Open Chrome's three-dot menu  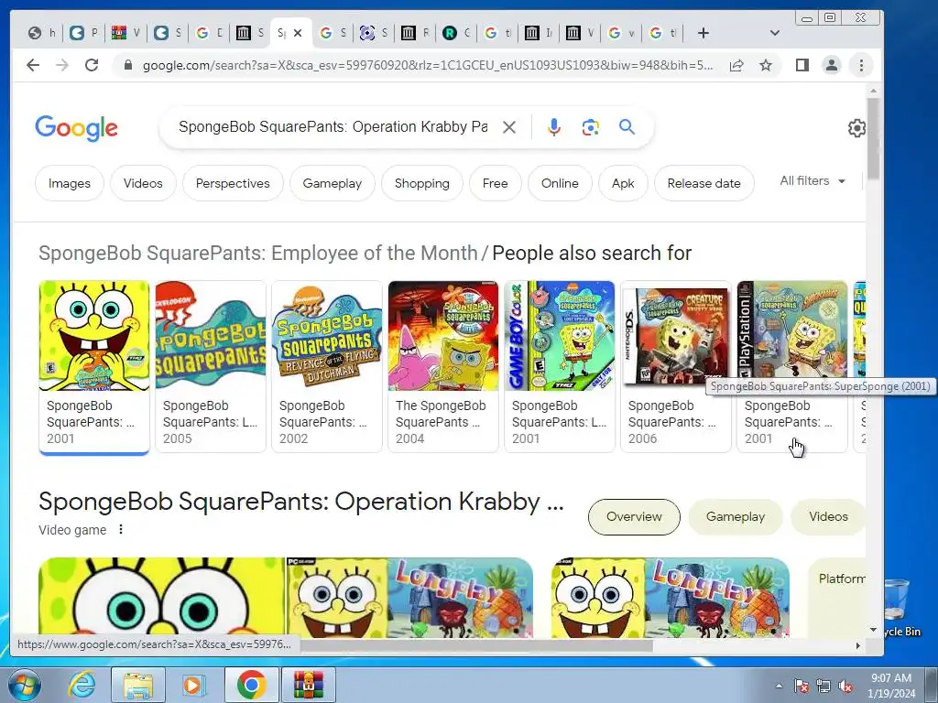click(861, 65)
